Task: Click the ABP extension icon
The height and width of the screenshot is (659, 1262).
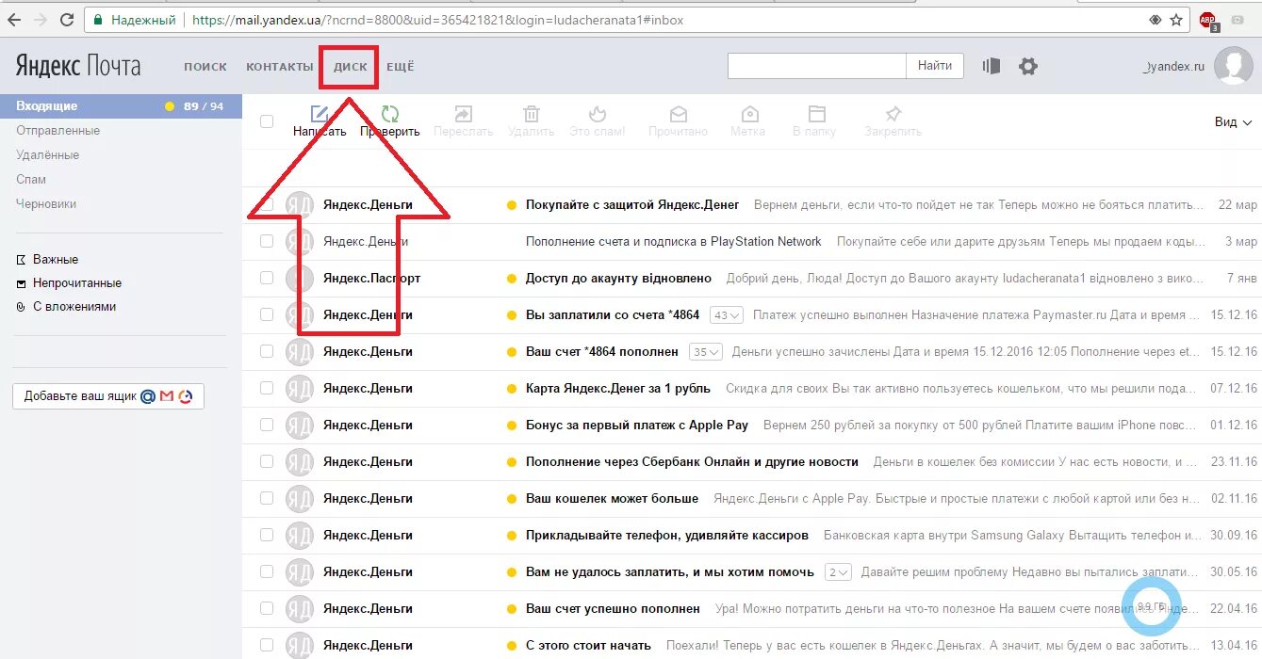Action: click(1209, 20)
